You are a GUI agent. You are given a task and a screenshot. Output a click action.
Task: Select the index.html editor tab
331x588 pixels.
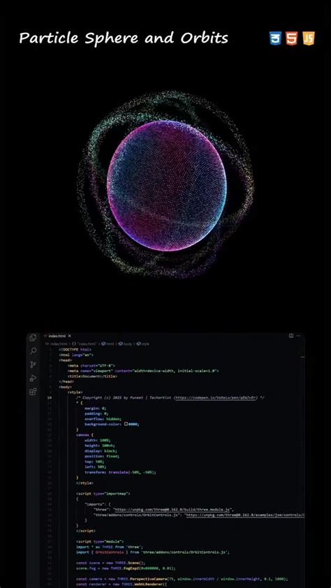[57, 336]
